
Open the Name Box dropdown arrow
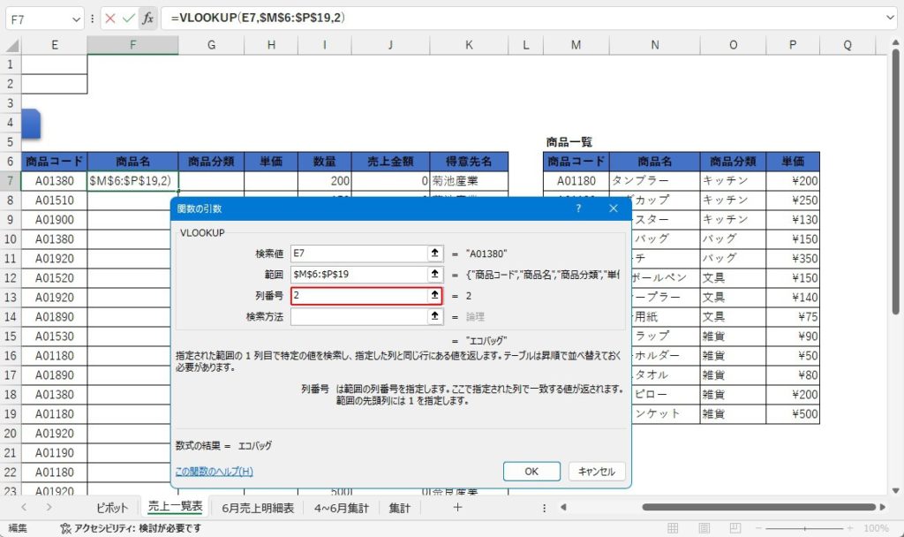point(76,18)
